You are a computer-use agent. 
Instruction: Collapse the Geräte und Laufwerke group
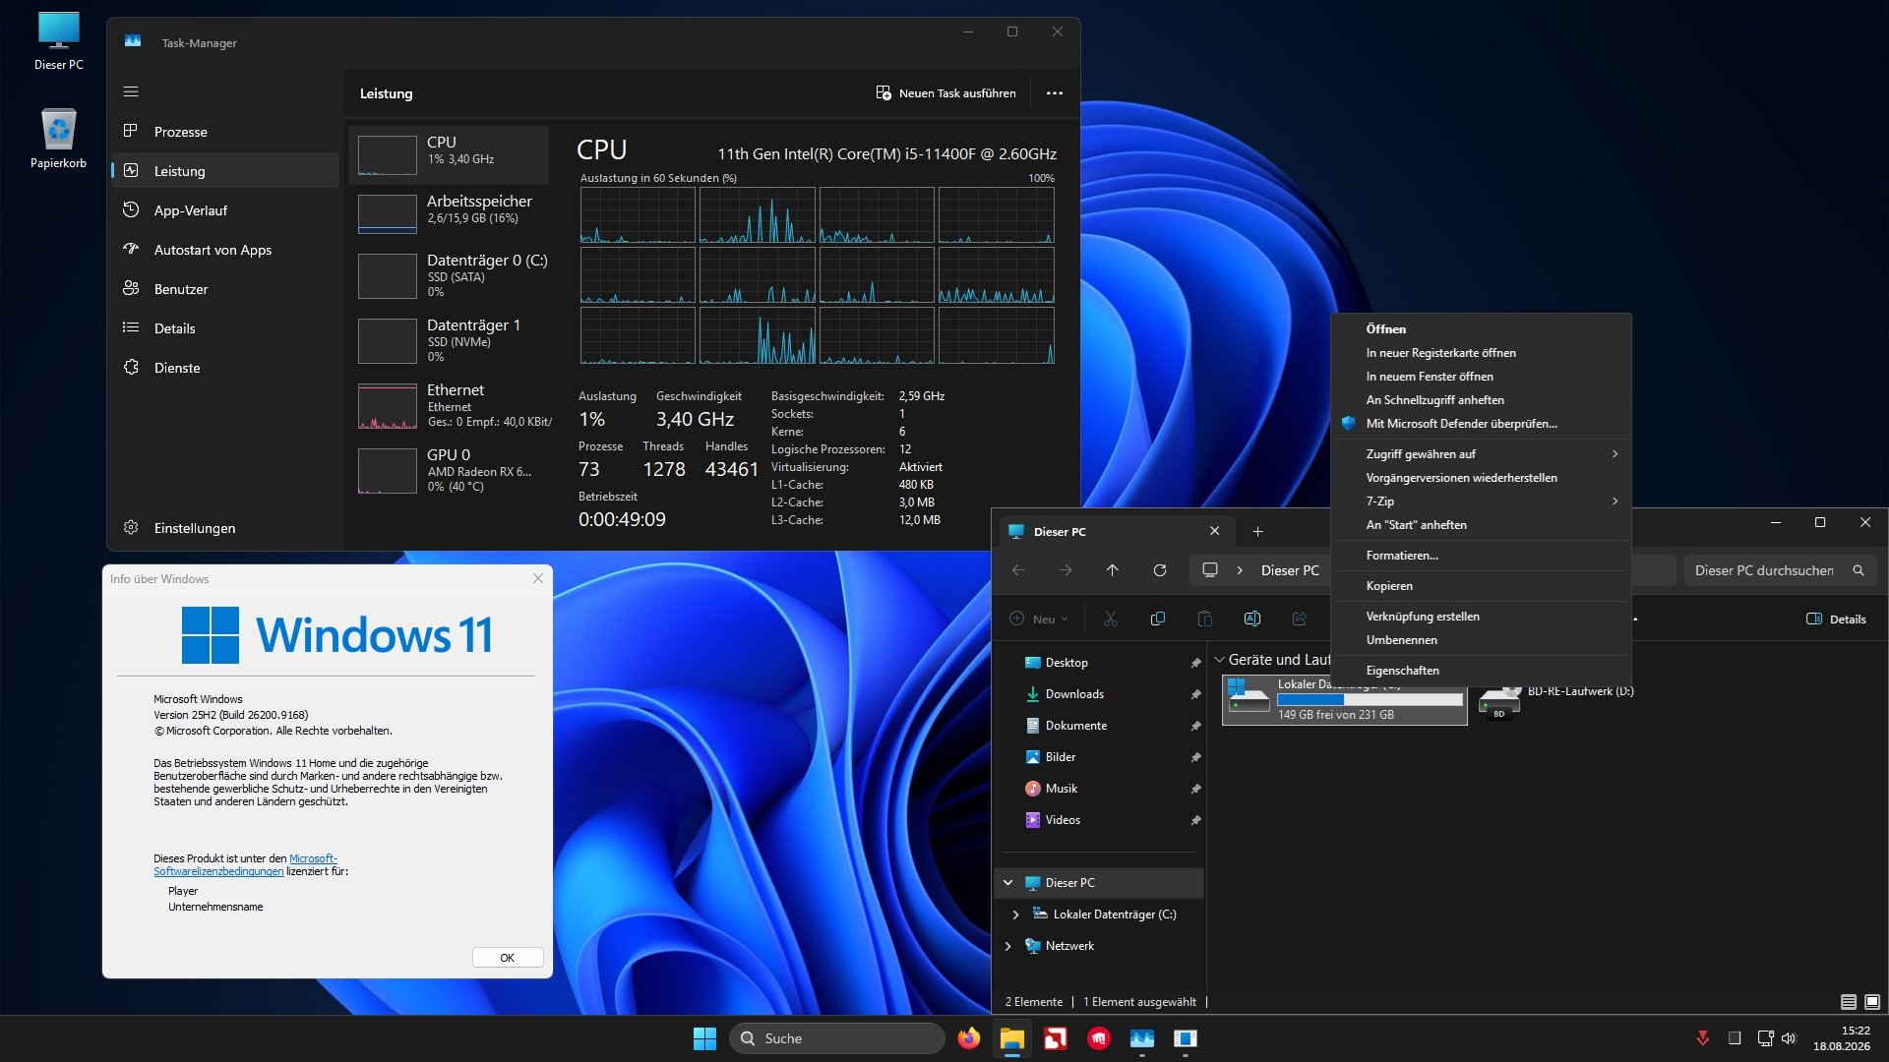click(1220, 660)
